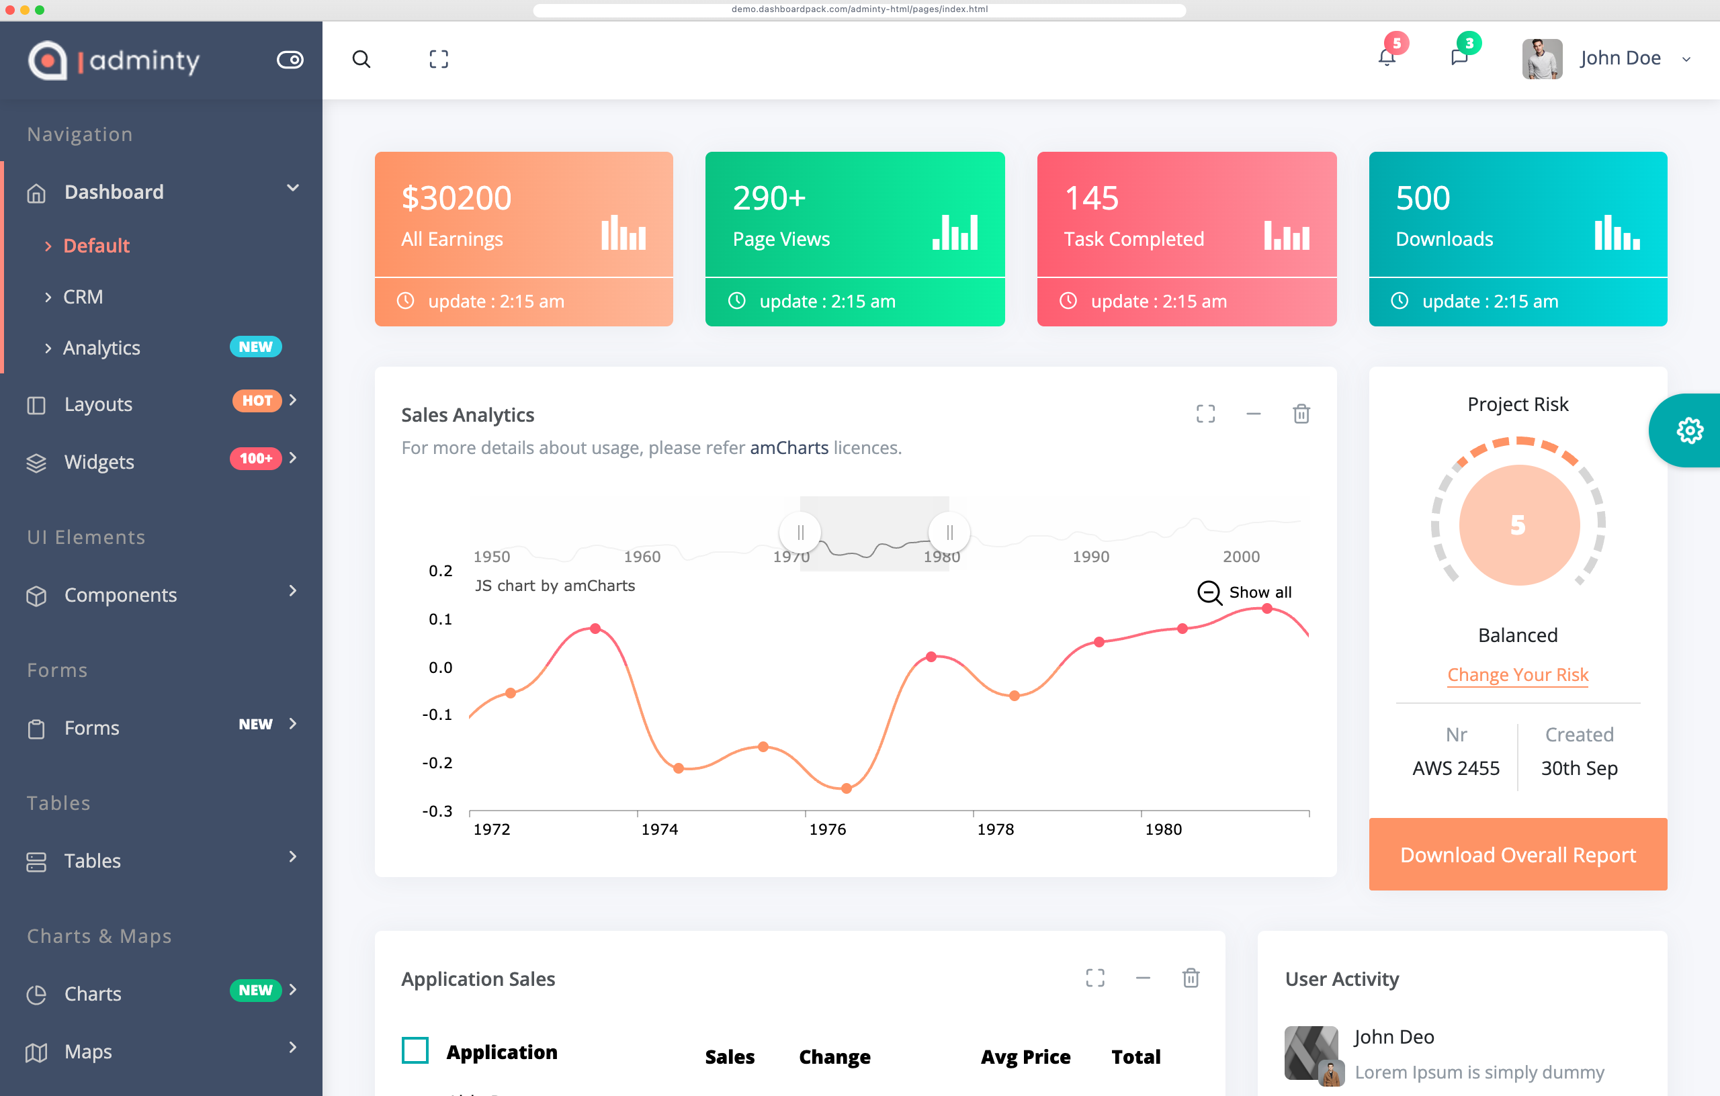Click the Dashboard home icon

pyautogui.click(x=36, y=193)
